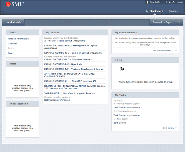Screen dimensions: 185x152
Task: Click the SMU logo
Action: click(x=14, y=4)
